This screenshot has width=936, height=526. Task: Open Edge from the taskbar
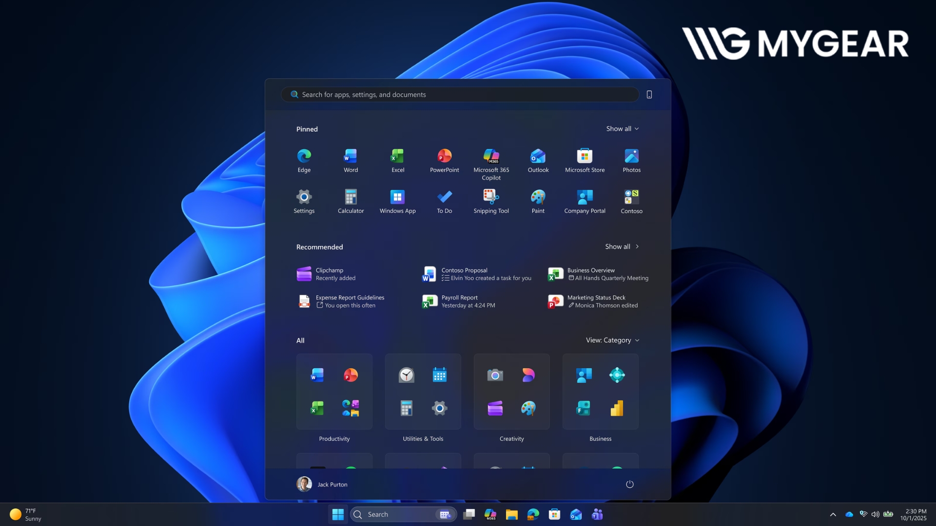point(533,514)
